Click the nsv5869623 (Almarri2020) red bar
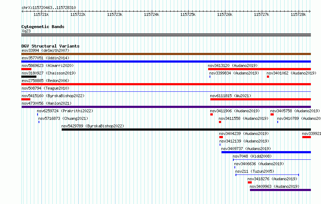The image size is (321, 204). (x=26, y=69)
